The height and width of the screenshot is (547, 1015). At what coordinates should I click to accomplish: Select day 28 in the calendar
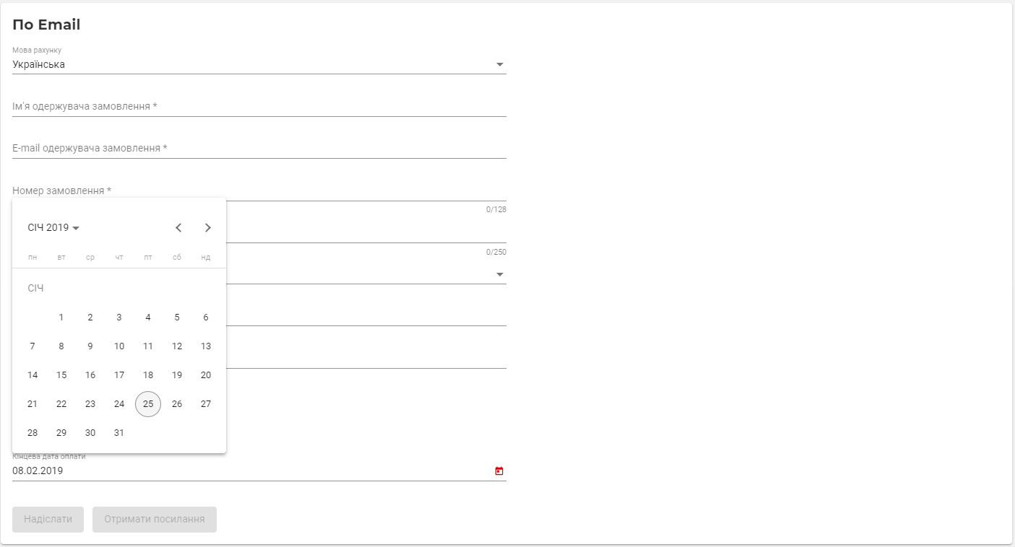[33, 433]
